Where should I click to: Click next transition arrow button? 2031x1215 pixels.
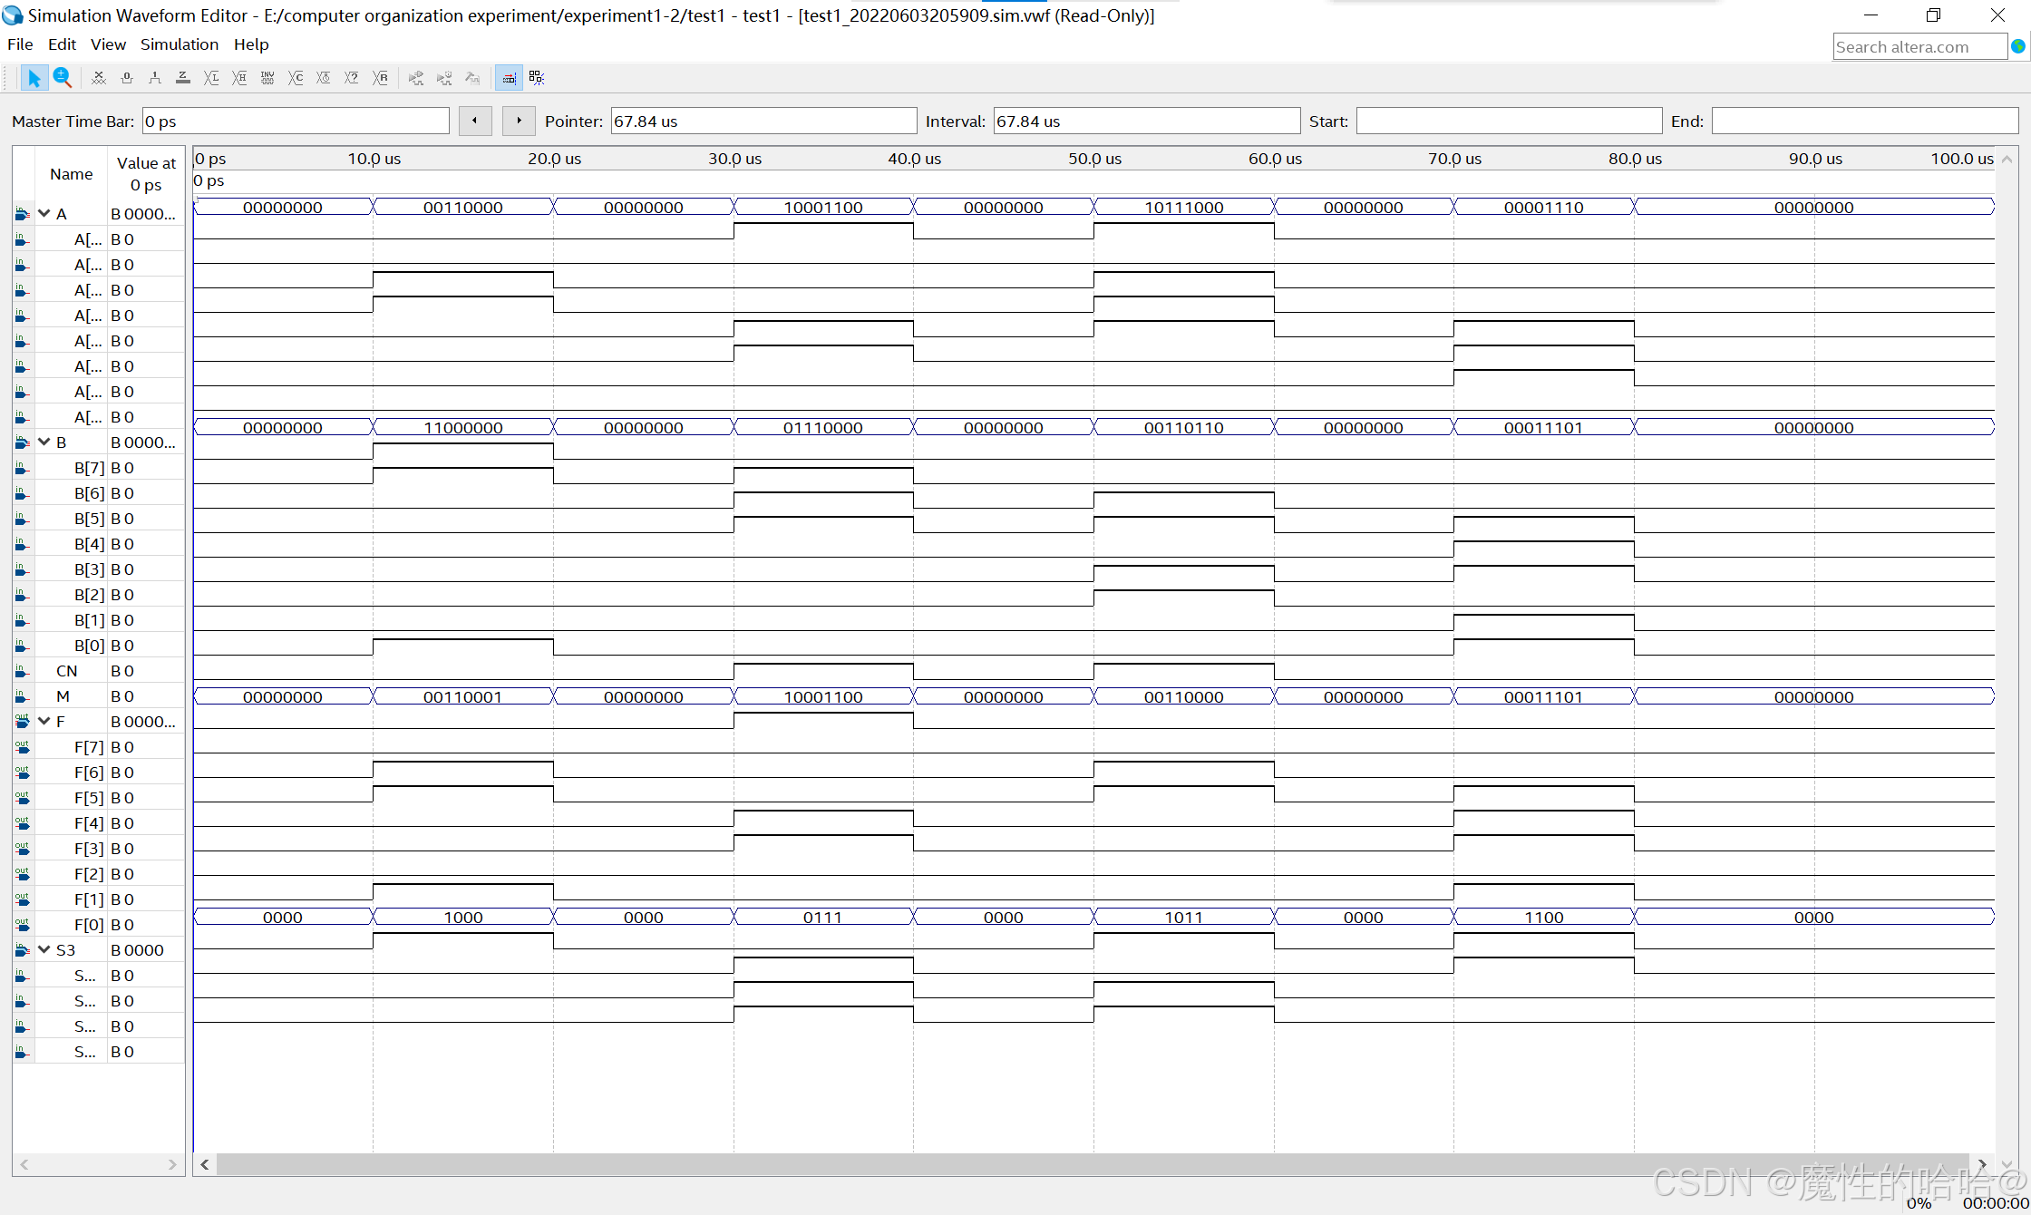click(519, 121)
